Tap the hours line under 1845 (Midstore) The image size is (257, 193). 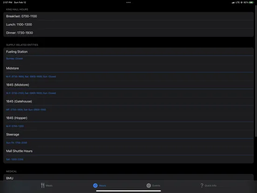click(31, 93)
